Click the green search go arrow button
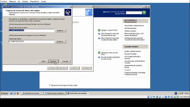190x107 pixels. pyautogui.click(x=144, y=12)
